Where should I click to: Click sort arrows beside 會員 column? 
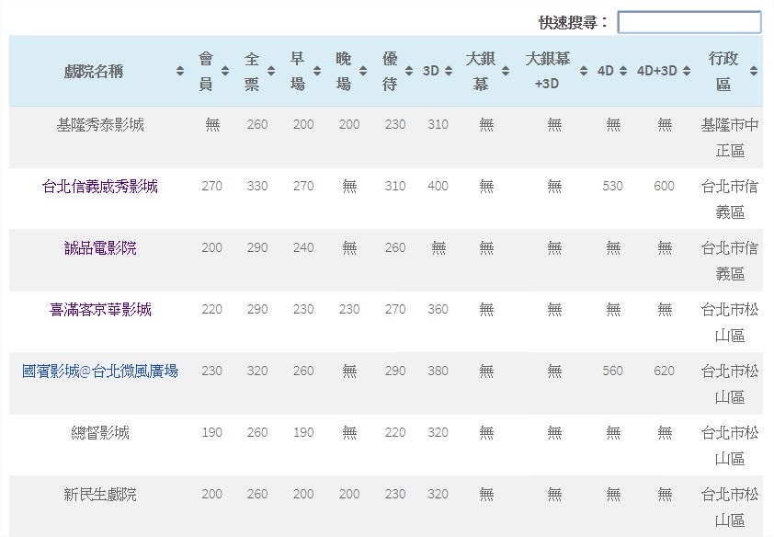coord(225,72)
